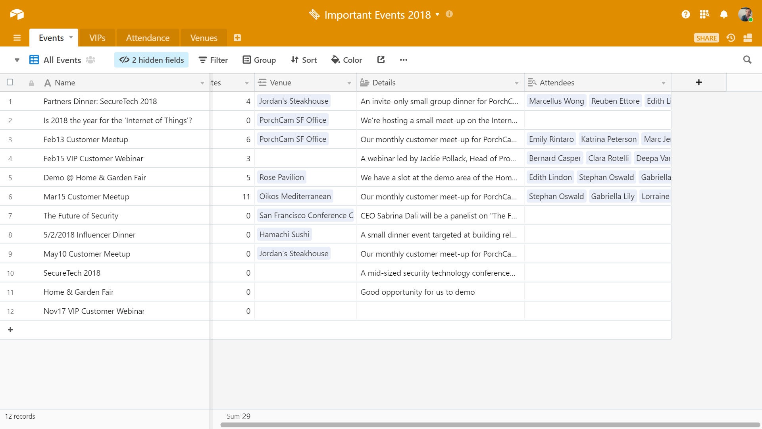Toggle the 2 hidden fields control
This screenshot has height=429, width=762.
click(x=151, y=60)
